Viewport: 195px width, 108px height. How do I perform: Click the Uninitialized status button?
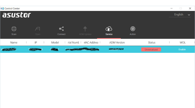tap(151, 49)
